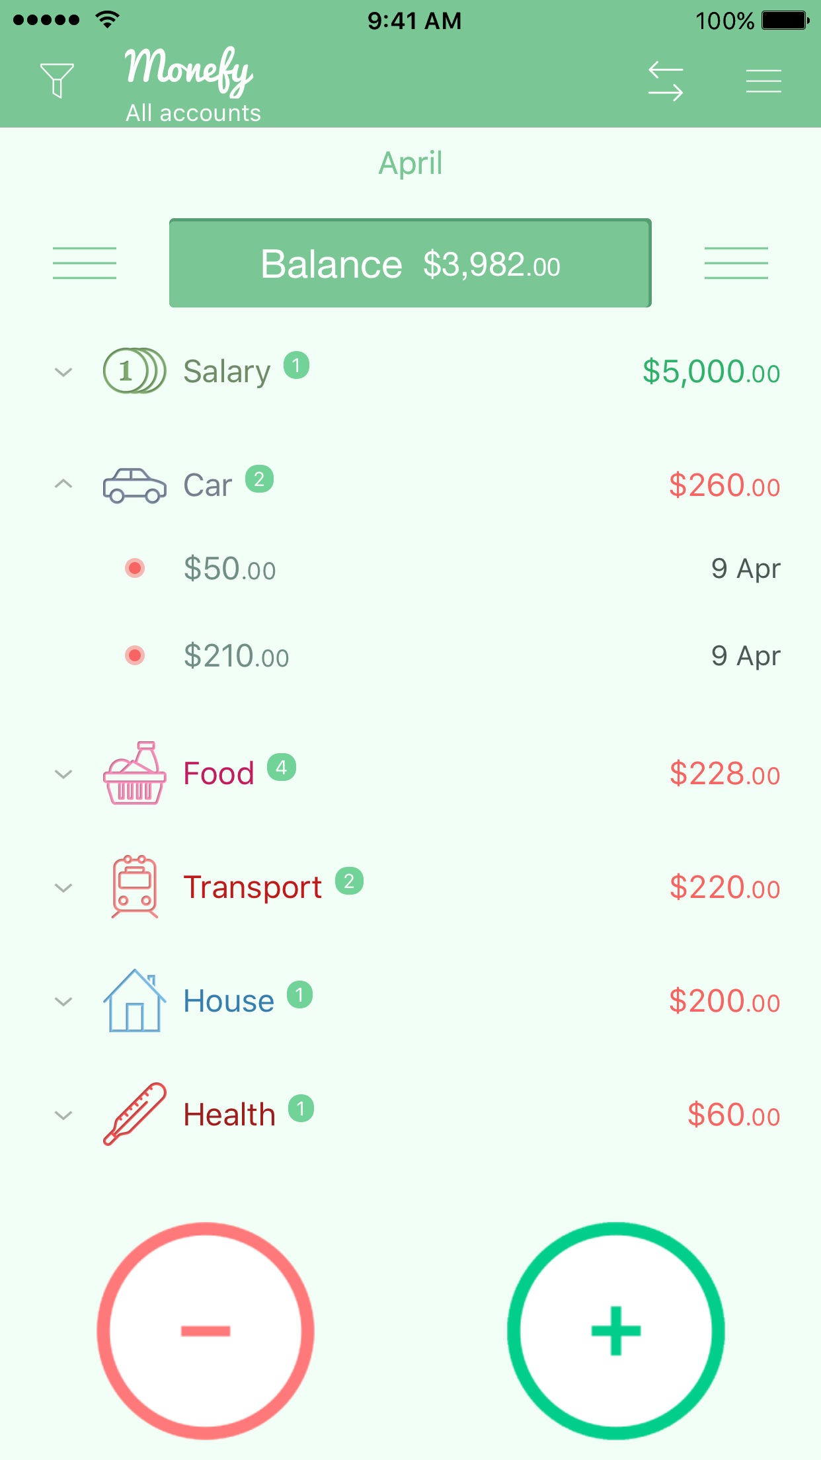
Task: Open the $210.00 car expense entry
Action: coord(237,656)
